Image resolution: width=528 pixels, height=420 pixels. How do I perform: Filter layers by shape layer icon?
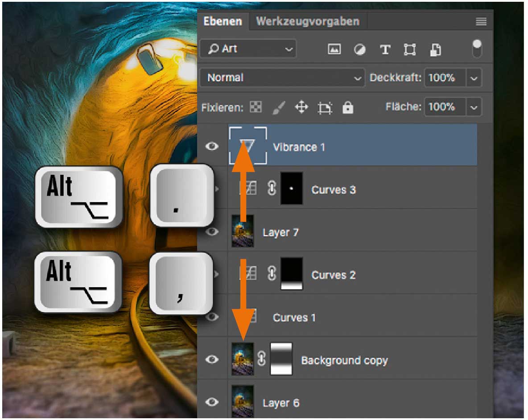point(409,49)
